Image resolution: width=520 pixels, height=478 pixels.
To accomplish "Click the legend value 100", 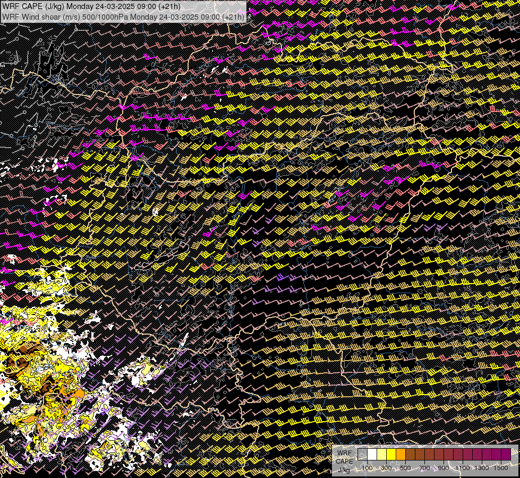I will [x=367, y=468].
